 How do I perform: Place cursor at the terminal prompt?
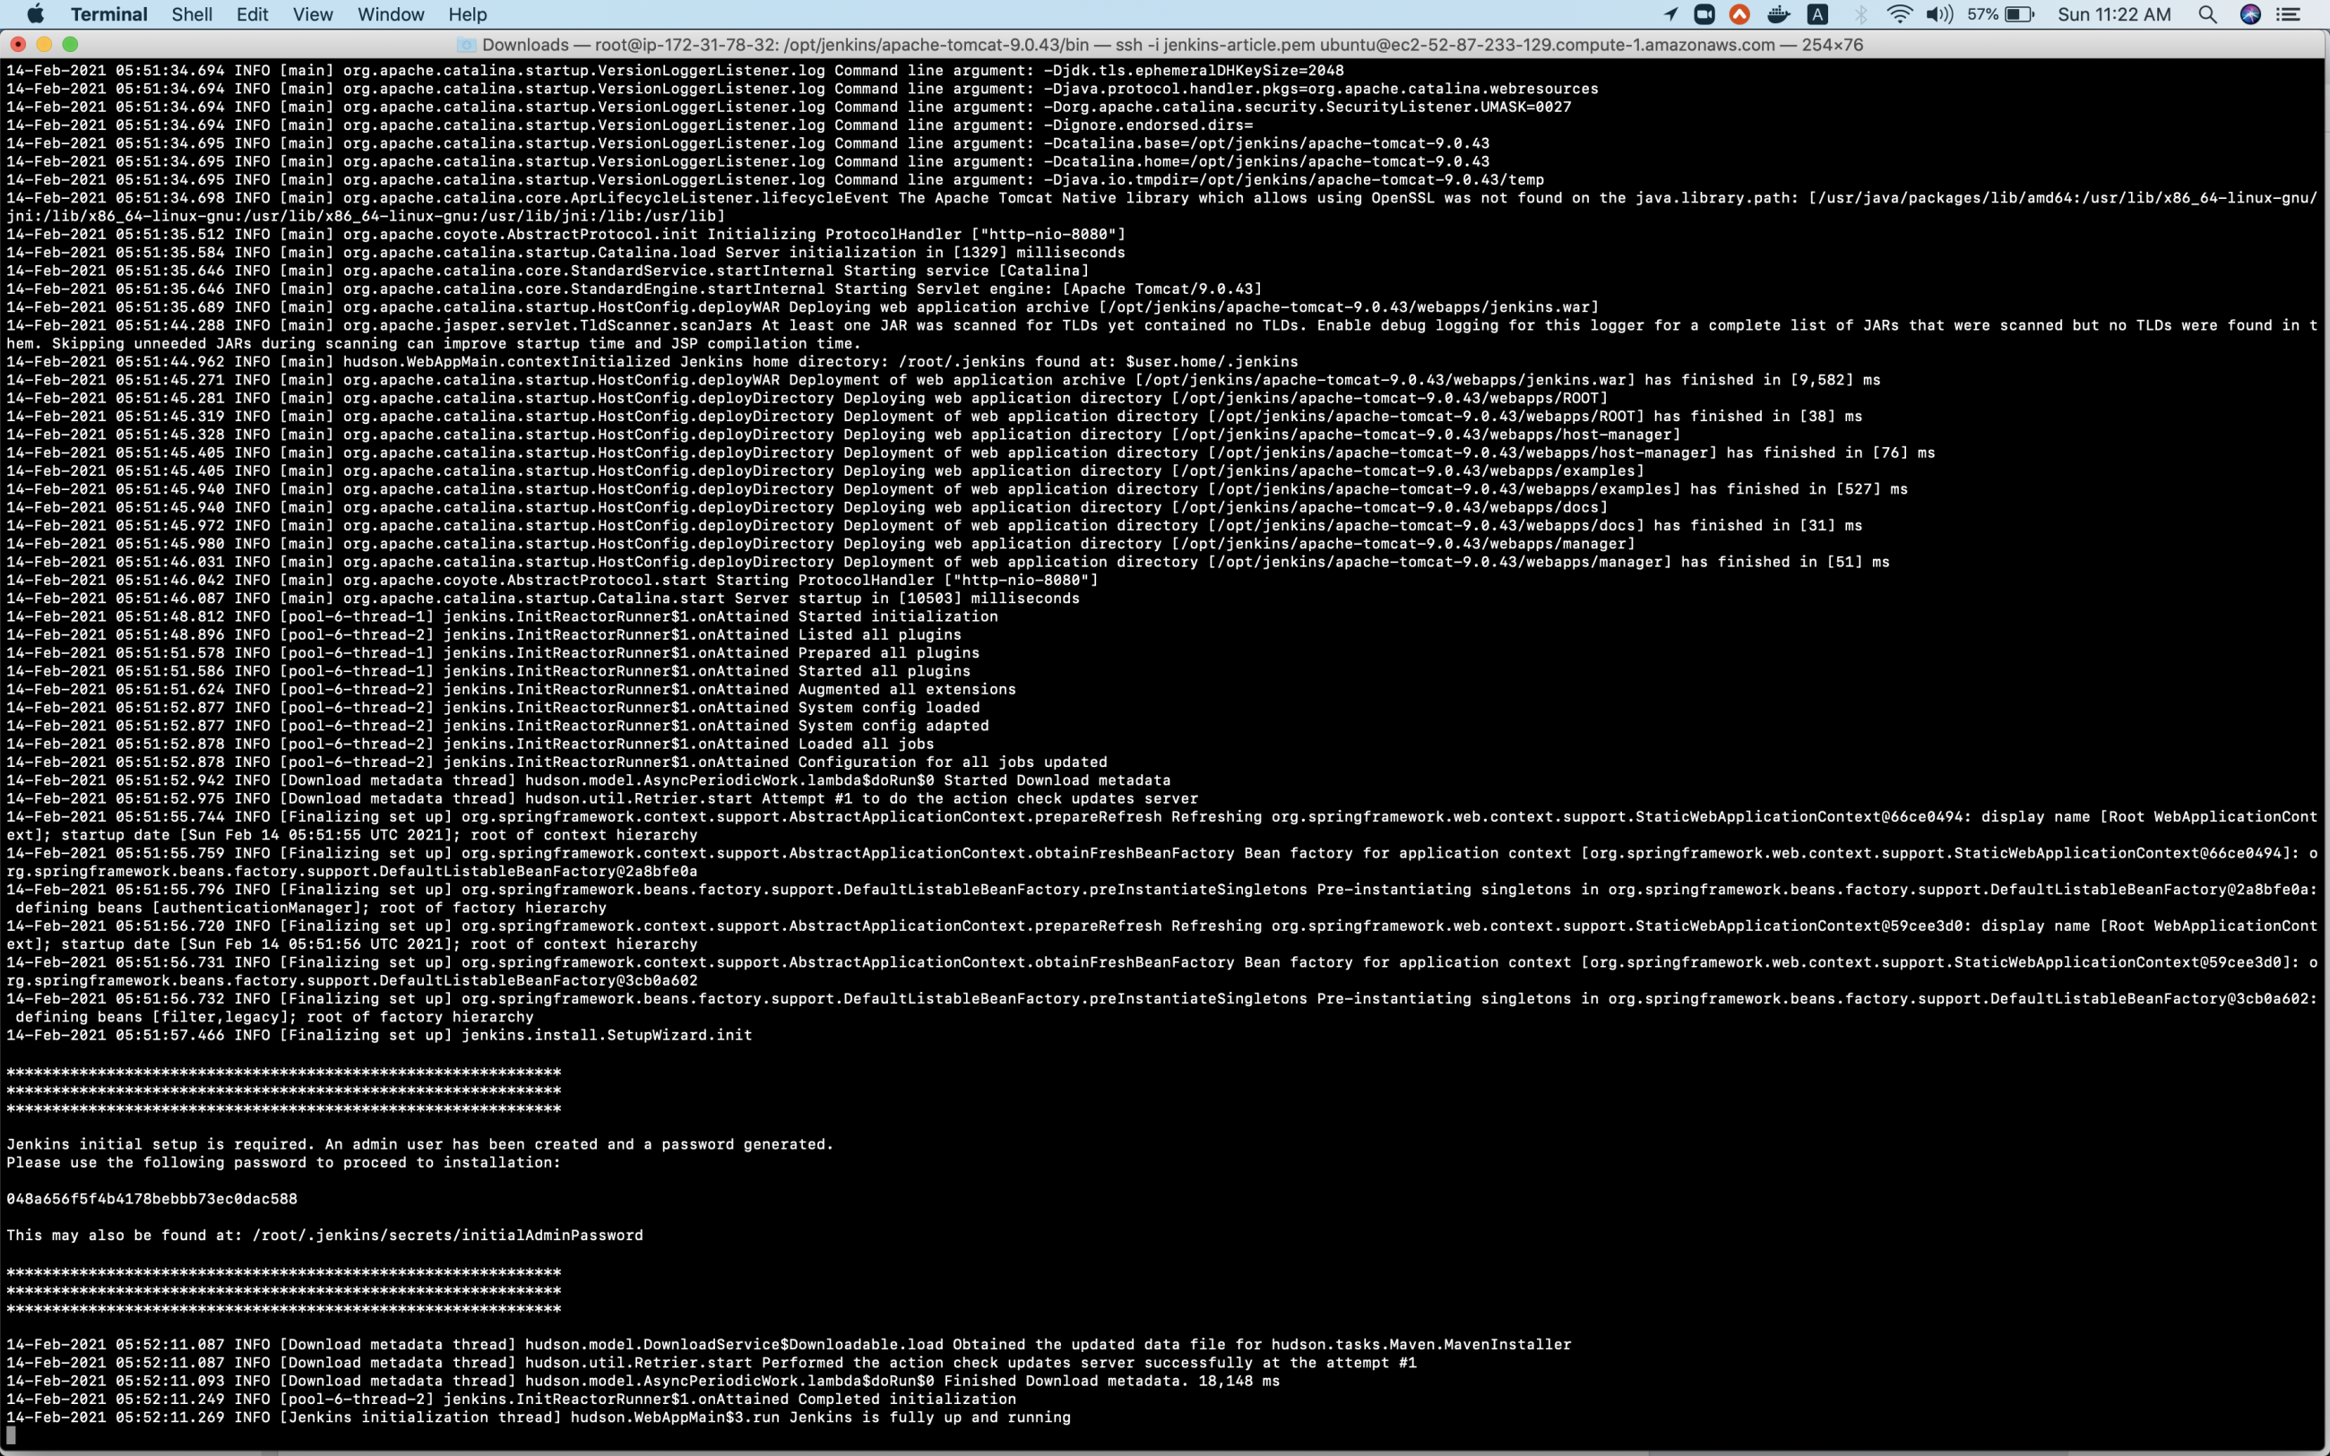12,1437
